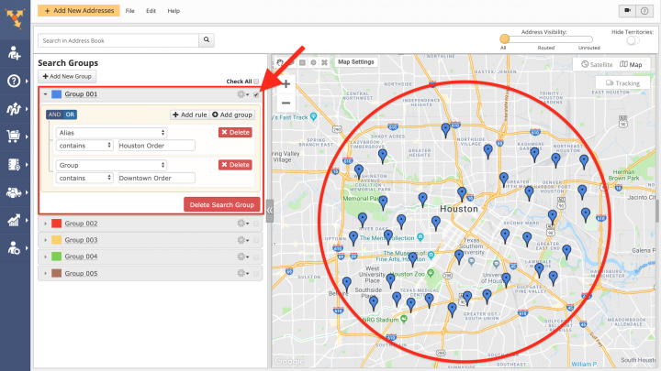Switch to Map view
Viewport: 661px width, 371px height.
[x=631, y=64]
